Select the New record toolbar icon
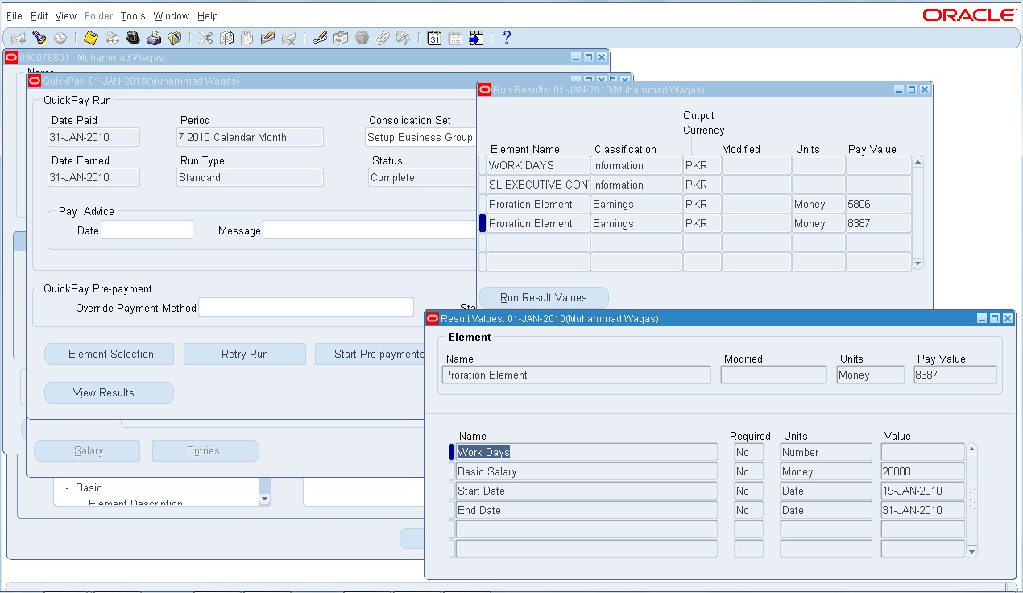The width and height of the screenshot is (1023, 593). 17,37
